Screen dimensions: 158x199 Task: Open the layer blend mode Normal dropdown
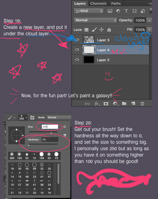[x=95, y=20]
